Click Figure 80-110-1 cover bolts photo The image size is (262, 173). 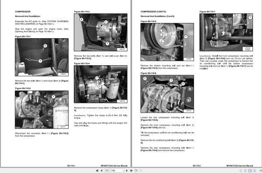pyautogui.click(x=41, y=57)
